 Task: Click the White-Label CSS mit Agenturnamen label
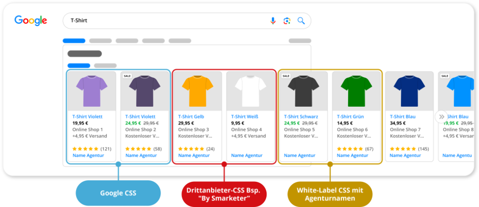coord(330,194)
